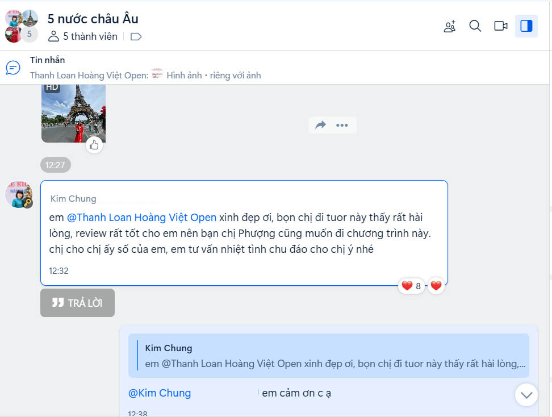Screen dimensions: 552x417
Task: Add a heart reaction to Kim Chung's message
Action: tap(436, 286)
